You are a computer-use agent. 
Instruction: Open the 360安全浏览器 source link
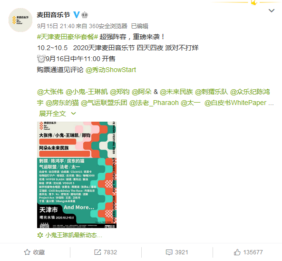108,26
